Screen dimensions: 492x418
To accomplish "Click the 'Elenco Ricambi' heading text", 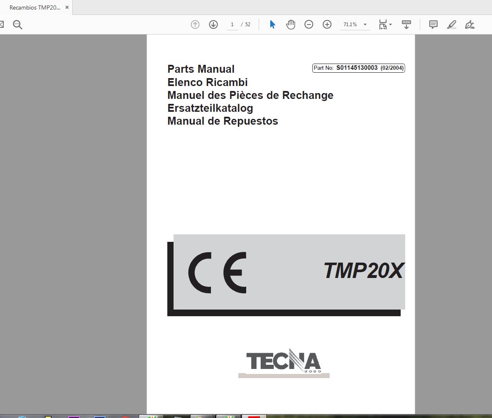I will point(208,82).
